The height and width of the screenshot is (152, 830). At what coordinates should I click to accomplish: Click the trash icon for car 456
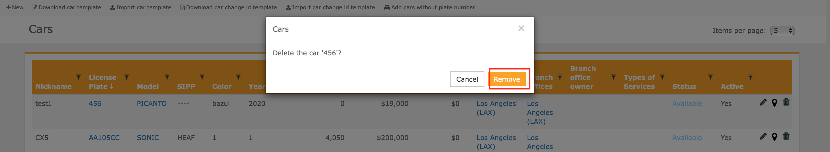coord(786,102)
